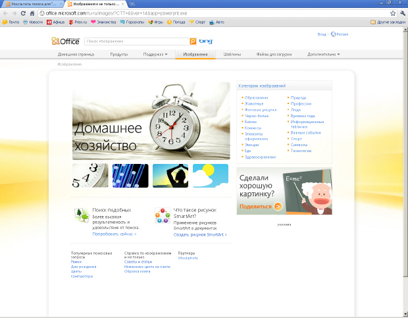Click the browser back arrow
Screen dimensions: 408x318
click(6, 13)
